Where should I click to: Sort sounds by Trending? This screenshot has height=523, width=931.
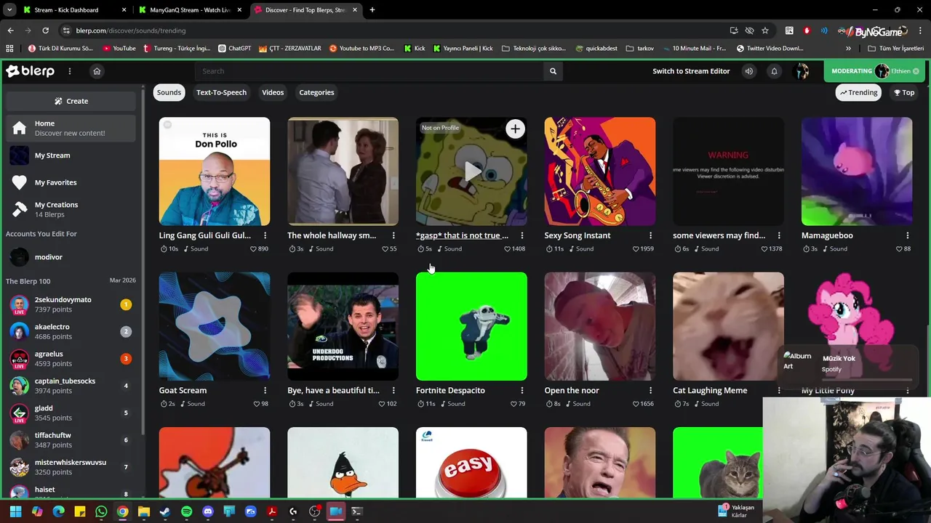pyautogui.click(x=859, y=92)
